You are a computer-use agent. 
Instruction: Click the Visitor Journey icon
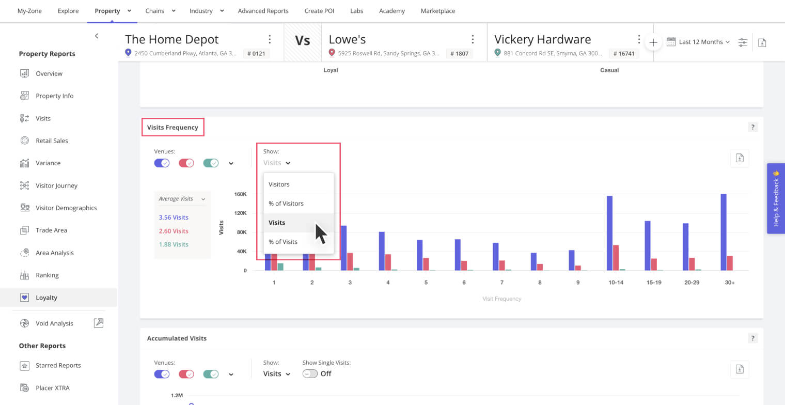24,185
